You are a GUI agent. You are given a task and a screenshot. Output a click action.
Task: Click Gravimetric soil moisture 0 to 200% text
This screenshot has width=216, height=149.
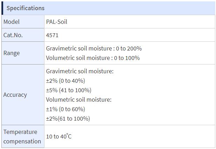coord(94,48)
